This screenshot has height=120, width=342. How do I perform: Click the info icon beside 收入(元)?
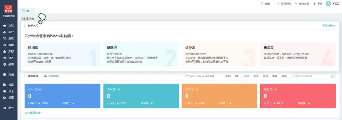click(x=40, y=89)
